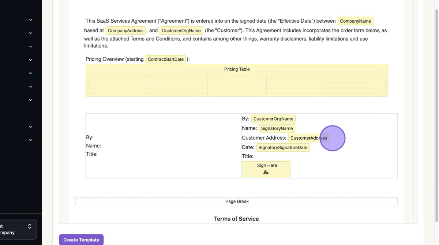
Task: Click the CompanyName variable chip
Action: [x=355, y=21]
